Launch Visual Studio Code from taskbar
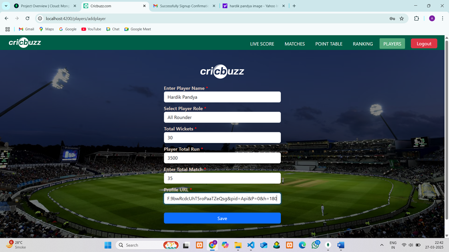 click(251, 245)
